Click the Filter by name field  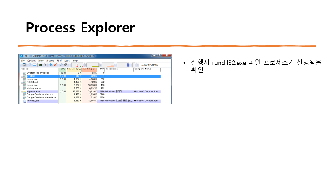point(155,65)
